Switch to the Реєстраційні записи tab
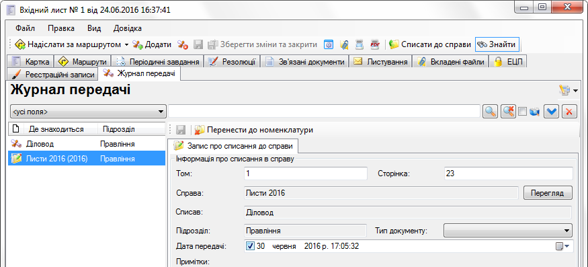The width and height of the screenshot is (588, 267). (x=52, y=75)
